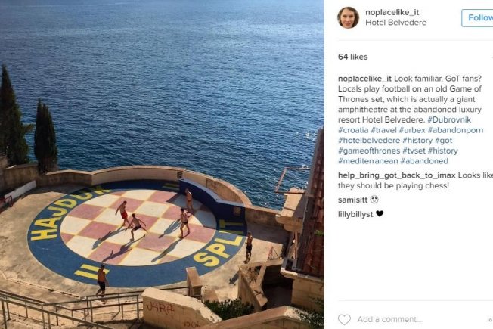The image size is (493, 329).
Task: Open the Hajduk Split amphitheatre photo
Action: tap(162, 165)
